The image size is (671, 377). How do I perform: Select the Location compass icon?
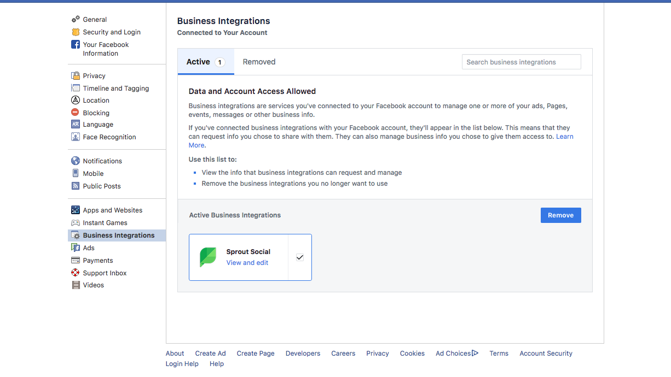coord(75,100)
